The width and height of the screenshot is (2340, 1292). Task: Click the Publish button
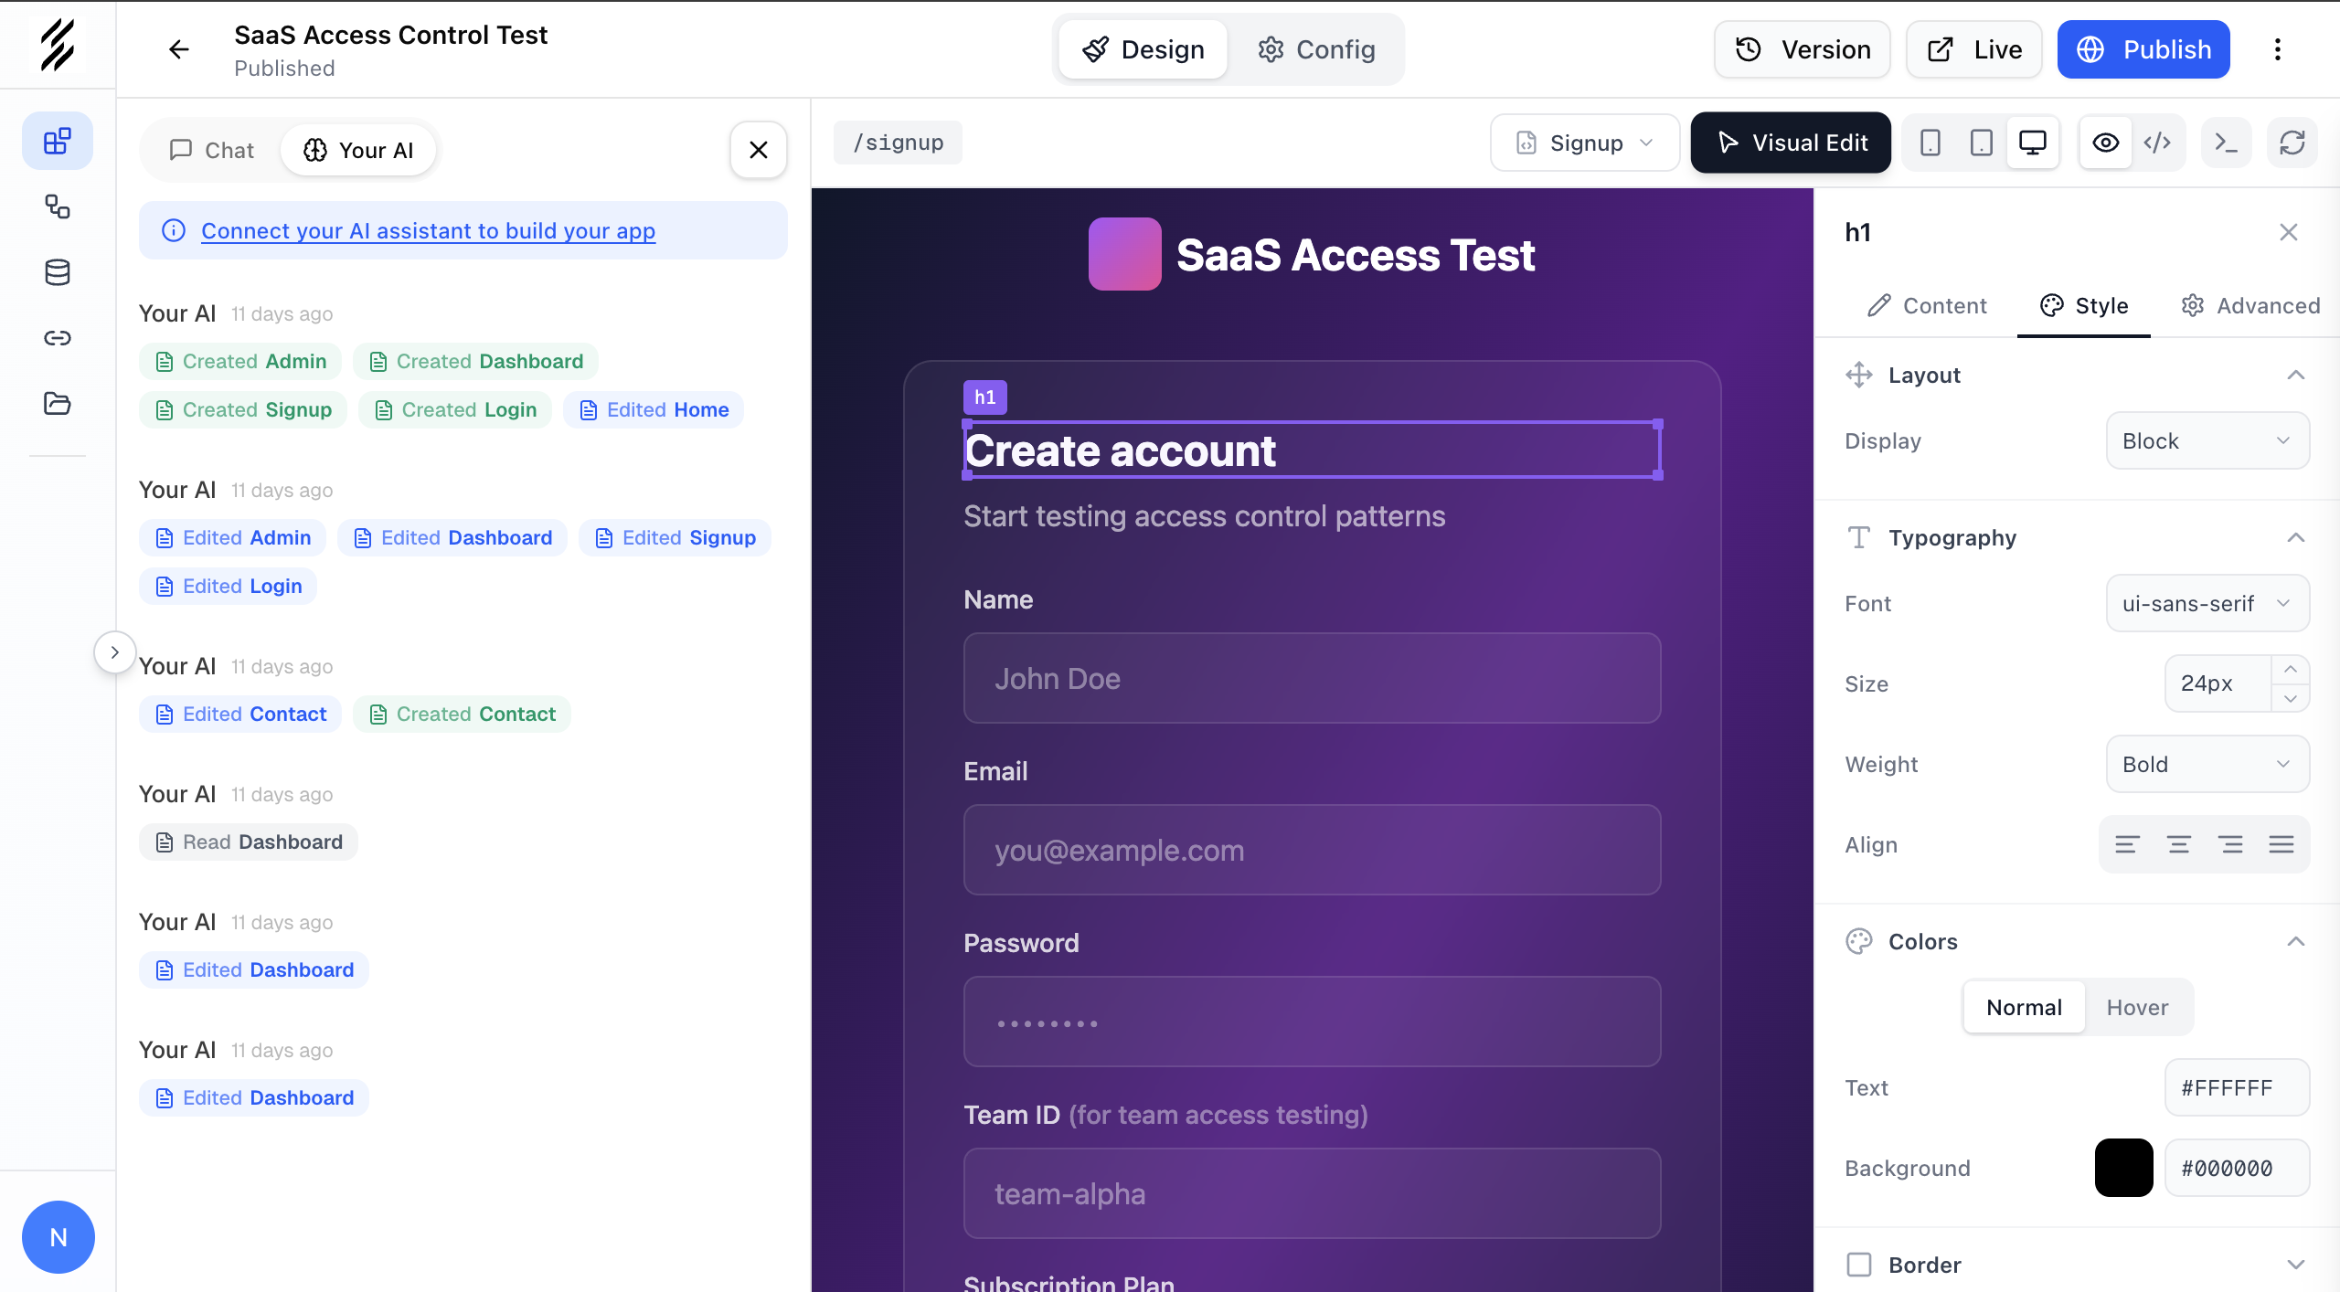(2143, 49)
